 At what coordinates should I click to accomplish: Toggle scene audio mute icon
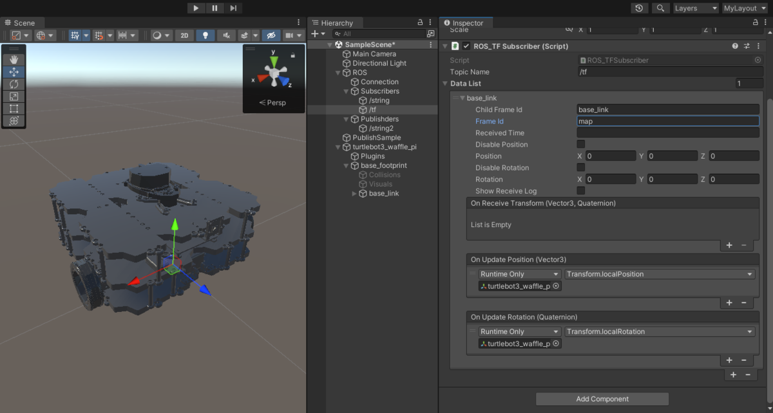[x=225, y=35]
